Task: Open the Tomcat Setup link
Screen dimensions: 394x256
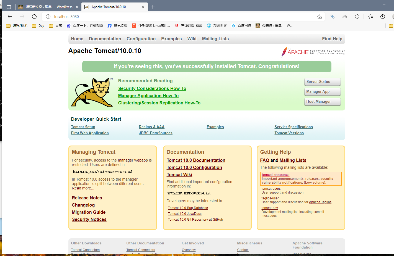Action: [x=83, y=127]
